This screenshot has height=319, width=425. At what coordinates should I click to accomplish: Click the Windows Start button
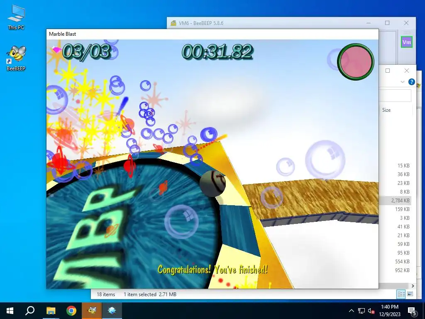click(x=10, y=311)
